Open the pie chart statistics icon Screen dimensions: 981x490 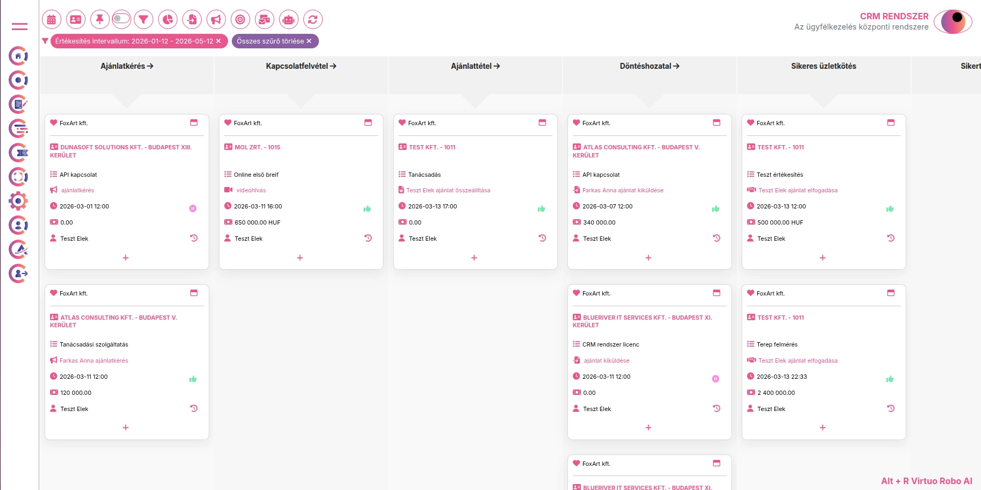click(168, 20)
